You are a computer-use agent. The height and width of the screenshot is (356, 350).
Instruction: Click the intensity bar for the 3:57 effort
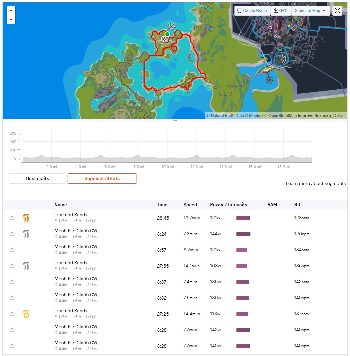[x=241, y=250]
